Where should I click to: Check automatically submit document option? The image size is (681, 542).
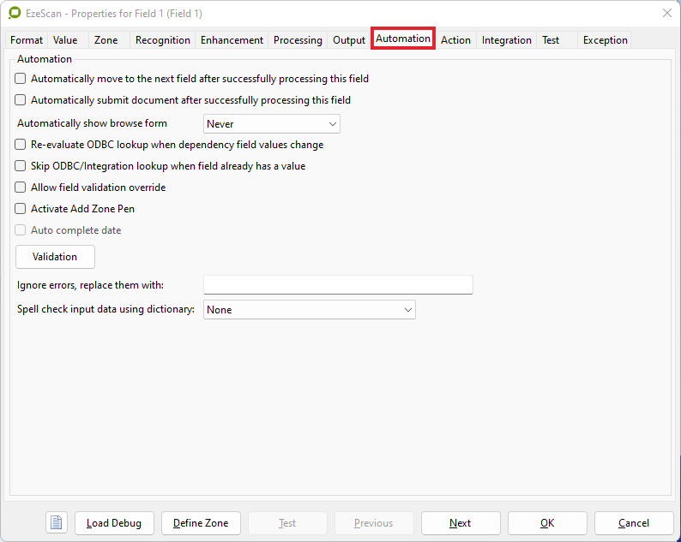pos(21,100)
